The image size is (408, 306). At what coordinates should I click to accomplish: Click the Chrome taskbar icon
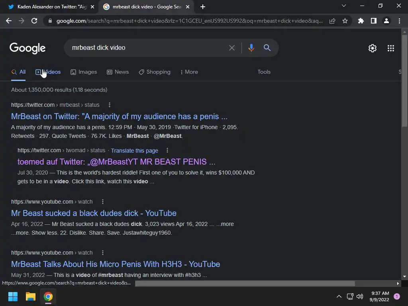(x=48, y=296)
